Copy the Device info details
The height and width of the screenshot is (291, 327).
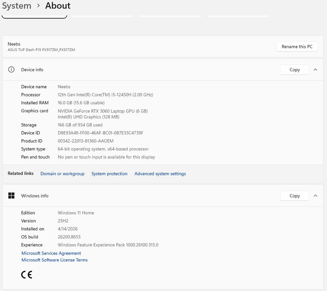(x=294, y=70)
